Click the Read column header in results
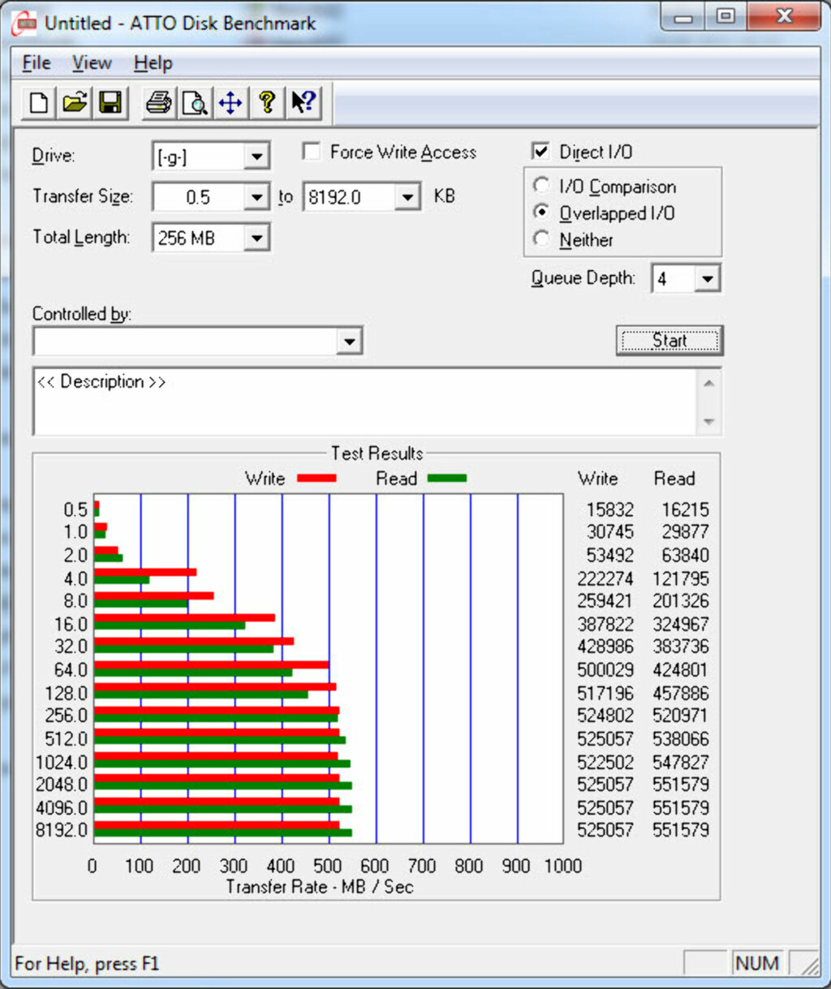The width and height of the screenshot is (831, 989). (674, 479)
